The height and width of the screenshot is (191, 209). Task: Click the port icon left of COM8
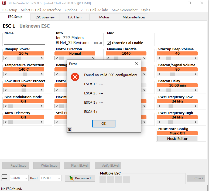tap(4, 178)
